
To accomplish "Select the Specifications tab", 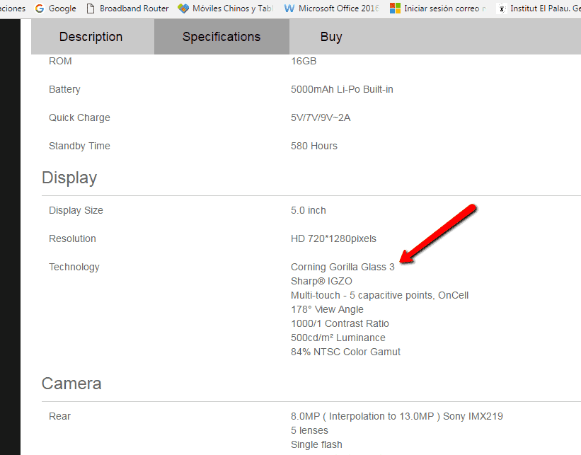I will (222, 37).
